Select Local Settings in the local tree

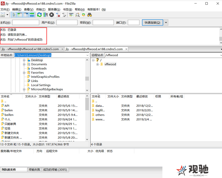(x=41, y=85)
